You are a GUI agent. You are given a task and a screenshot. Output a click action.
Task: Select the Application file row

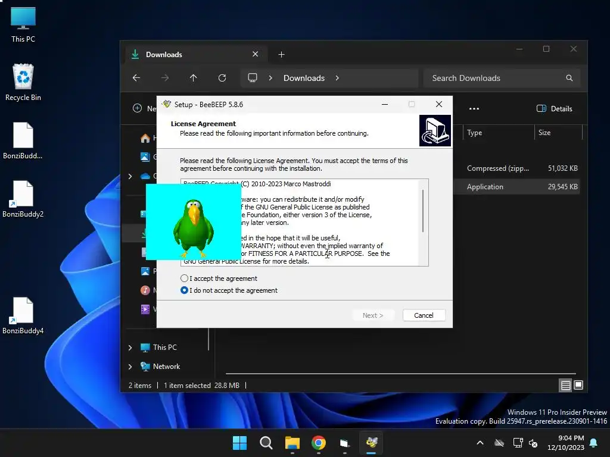point(516,186)
